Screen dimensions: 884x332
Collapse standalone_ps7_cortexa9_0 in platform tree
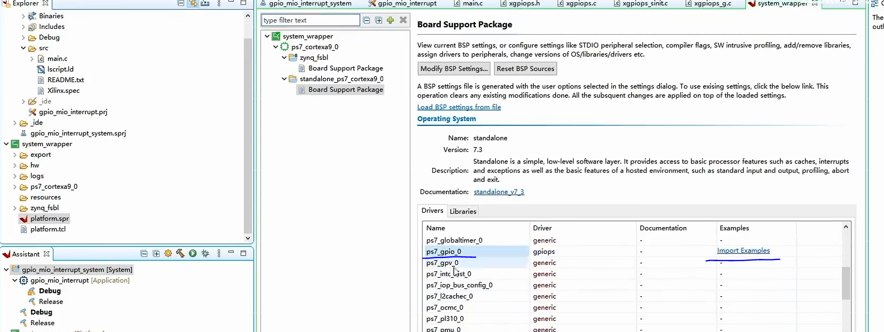(x=284, y=79)
